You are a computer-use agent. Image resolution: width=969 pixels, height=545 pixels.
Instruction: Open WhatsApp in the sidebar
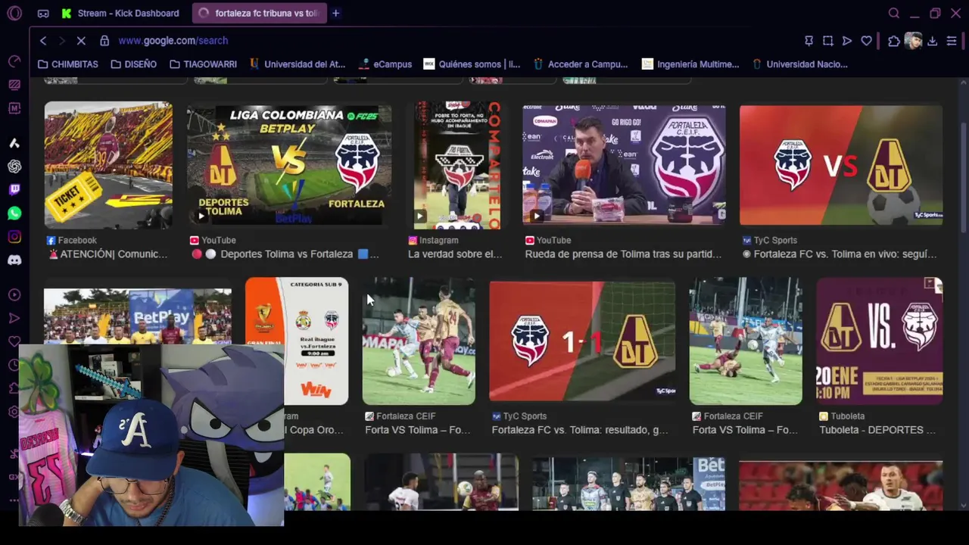[x=14, y=213]
